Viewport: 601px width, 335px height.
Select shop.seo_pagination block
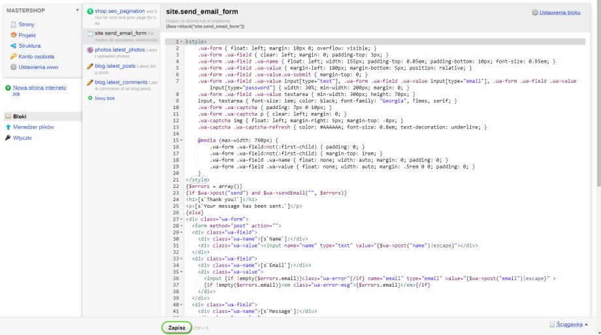click(x=120, y=11)
